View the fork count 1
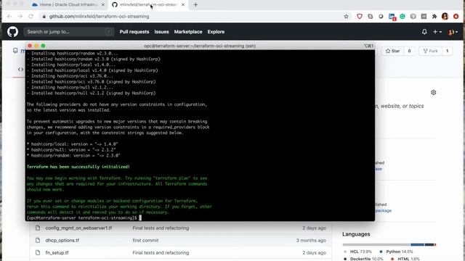 (448, 51)
